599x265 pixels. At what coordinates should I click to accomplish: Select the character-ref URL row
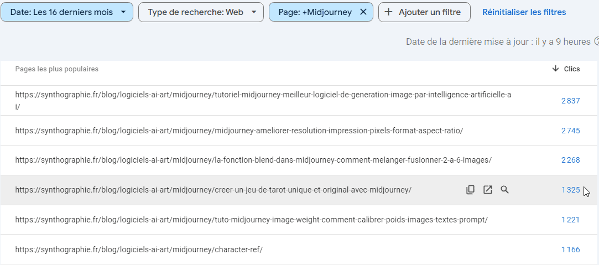(x=300, y=250)
